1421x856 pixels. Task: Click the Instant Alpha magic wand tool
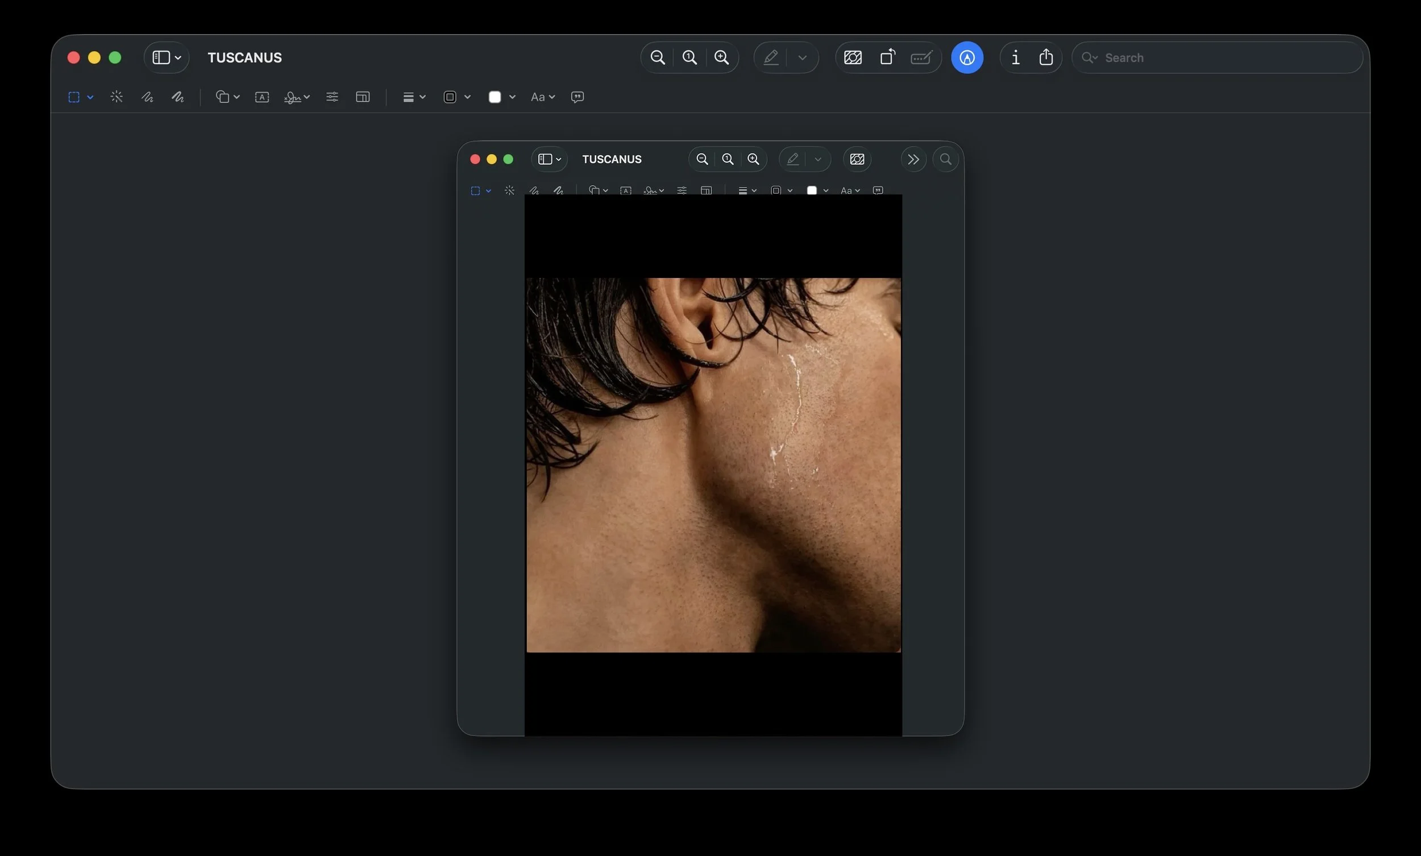pyautogui.click(x=117, y=97)
